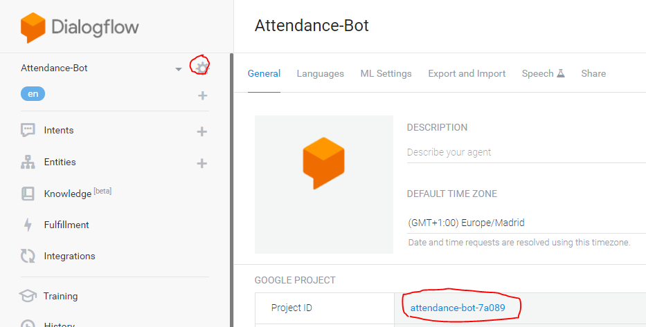This screenshot has width=646, height=327.
Task: Click the Attendance-Bot name in sidebar
Action: 55,68
